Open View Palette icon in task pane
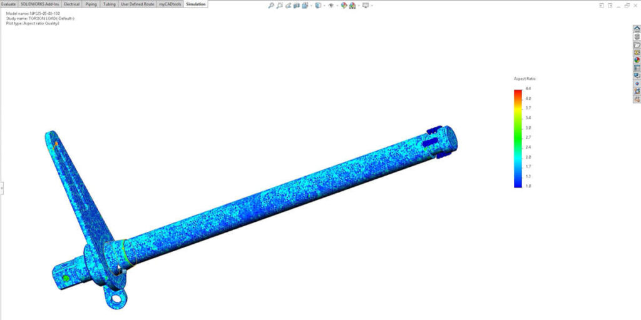 (x=637, y=52)
